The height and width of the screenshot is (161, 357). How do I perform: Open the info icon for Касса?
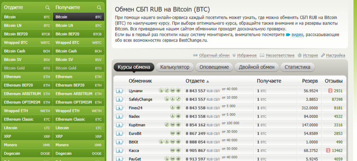pyautogui.click(x=119, y=151)
